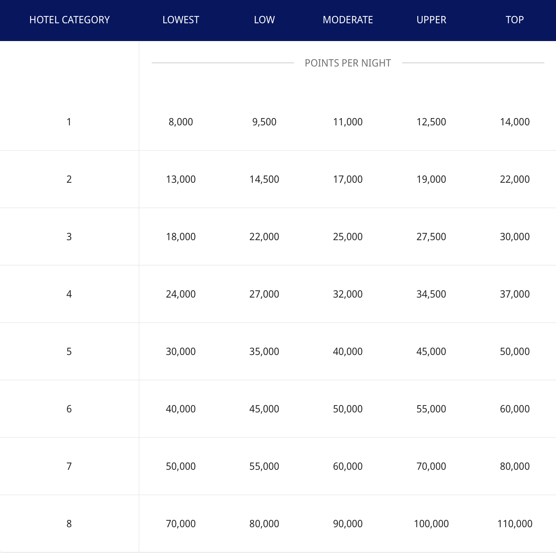
Task: Click category 2 TOP value 22,000
Action: click(515, 179)
